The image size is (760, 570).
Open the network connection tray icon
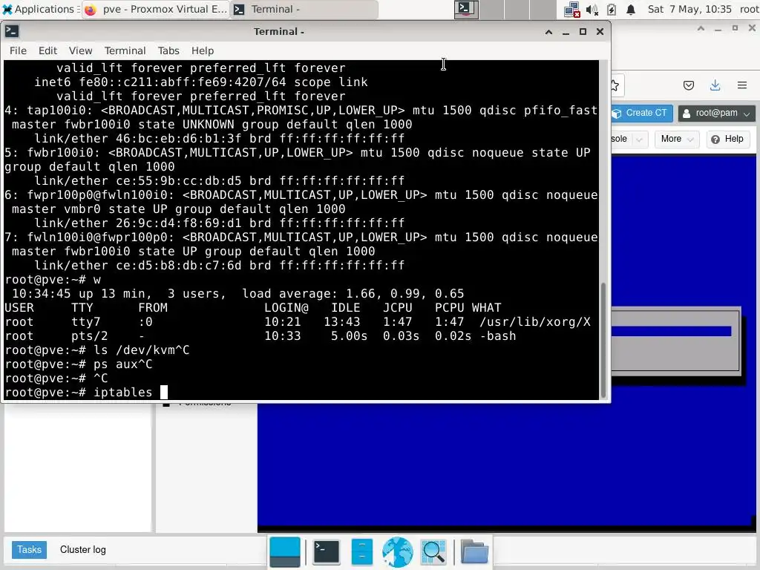pos(572,10)
